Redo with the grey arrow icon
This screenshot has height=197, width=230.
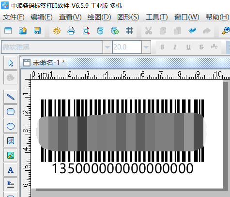(207, 31)
